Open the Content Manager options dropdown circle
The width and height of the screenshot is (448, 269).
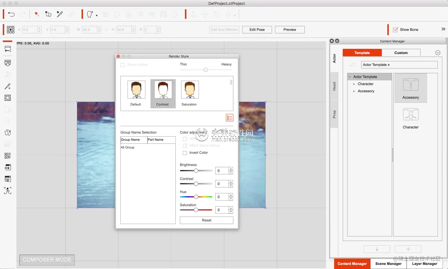438,53
